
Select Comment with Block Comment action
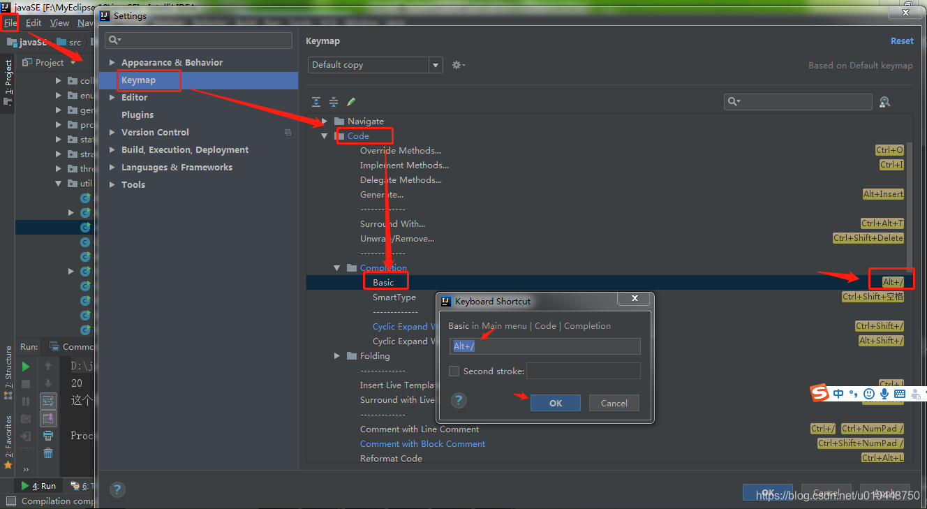pos(422,444)
